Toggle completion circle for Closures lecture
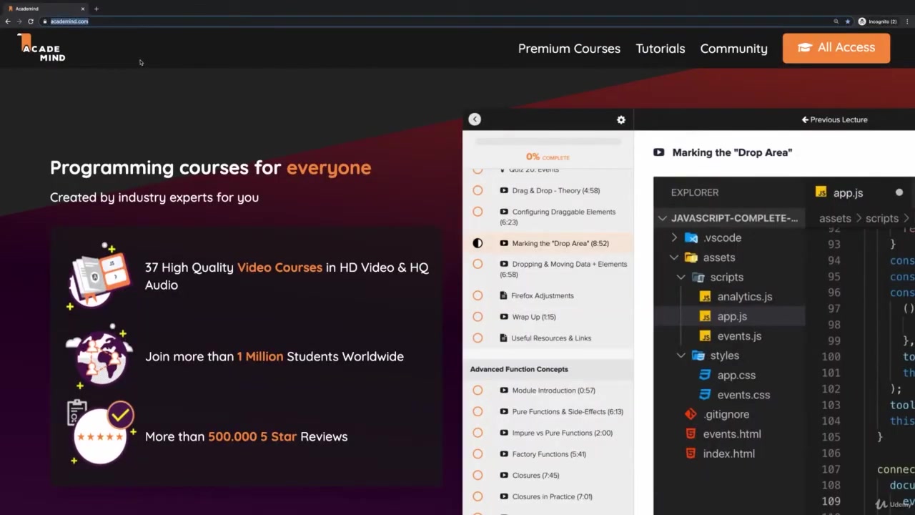 [x=478, y=475]
